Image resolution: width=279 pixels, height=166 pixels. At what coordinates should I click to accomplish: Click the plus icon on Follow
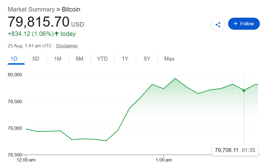tap(236, 24)
